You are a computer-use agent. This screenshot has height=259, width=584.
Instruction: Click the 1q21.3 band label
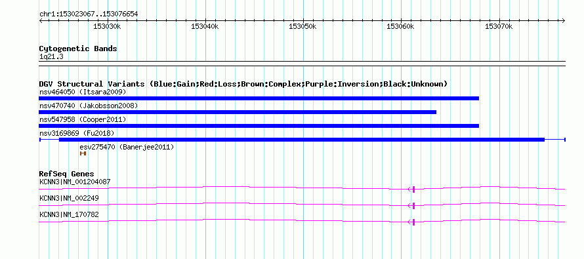coord(51,56)
